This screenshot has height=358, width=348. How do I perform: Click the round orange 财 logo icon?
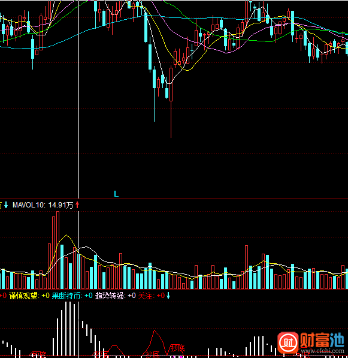tap(288, 342)
